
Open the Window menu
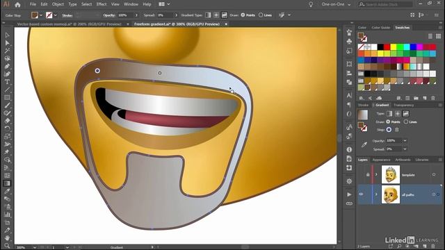[131, 4]
